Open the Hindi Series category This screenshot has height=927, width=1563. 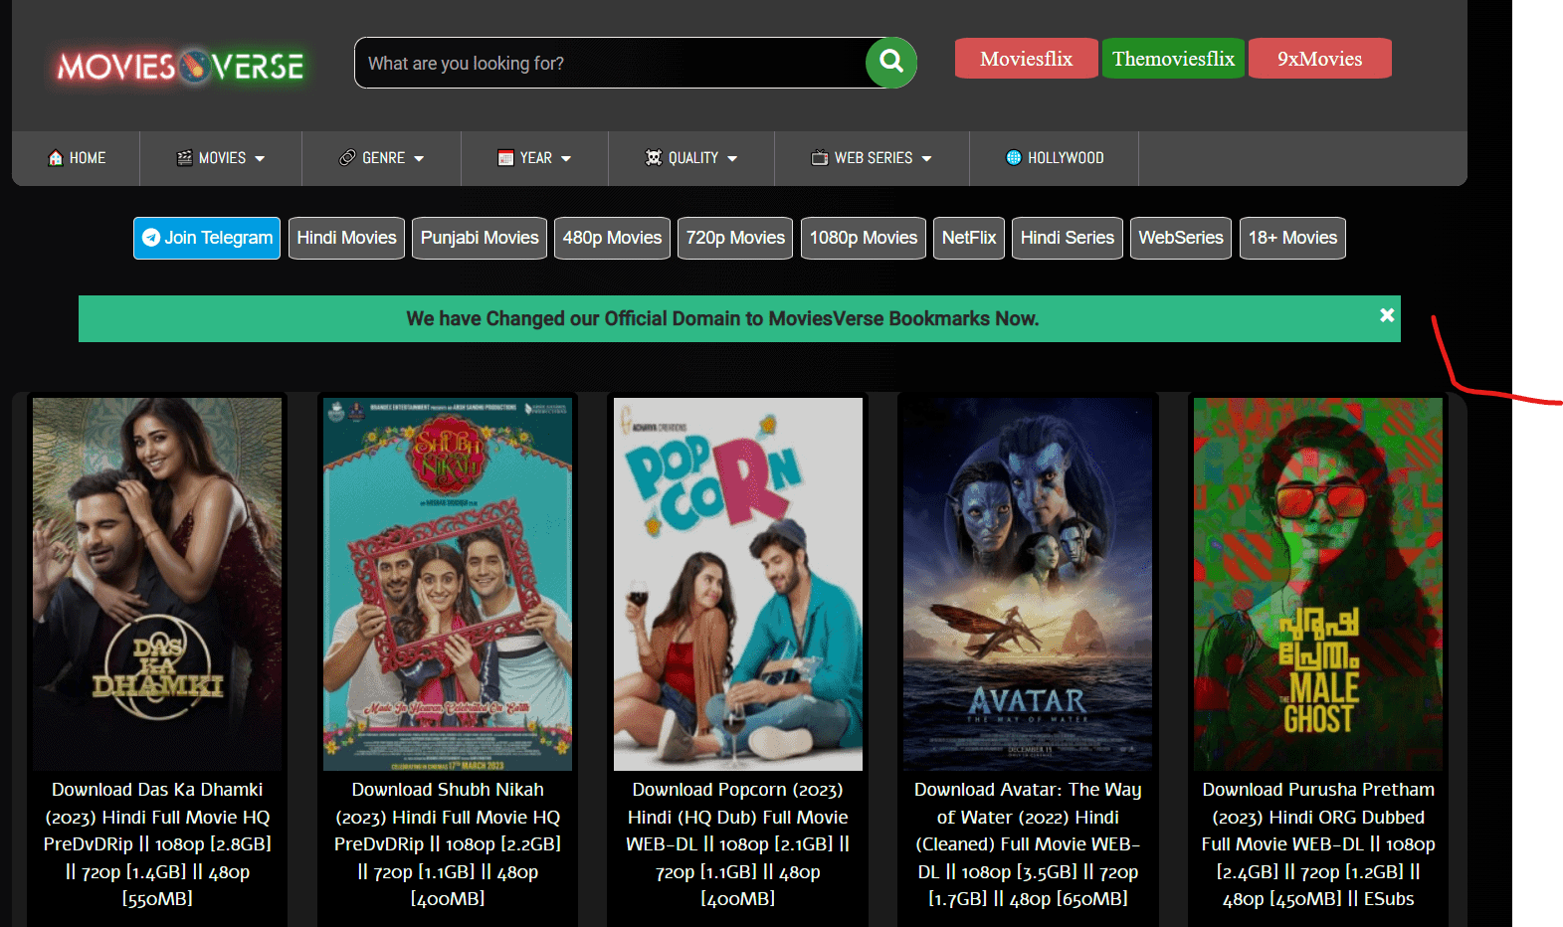click(x=1068, y=238)
